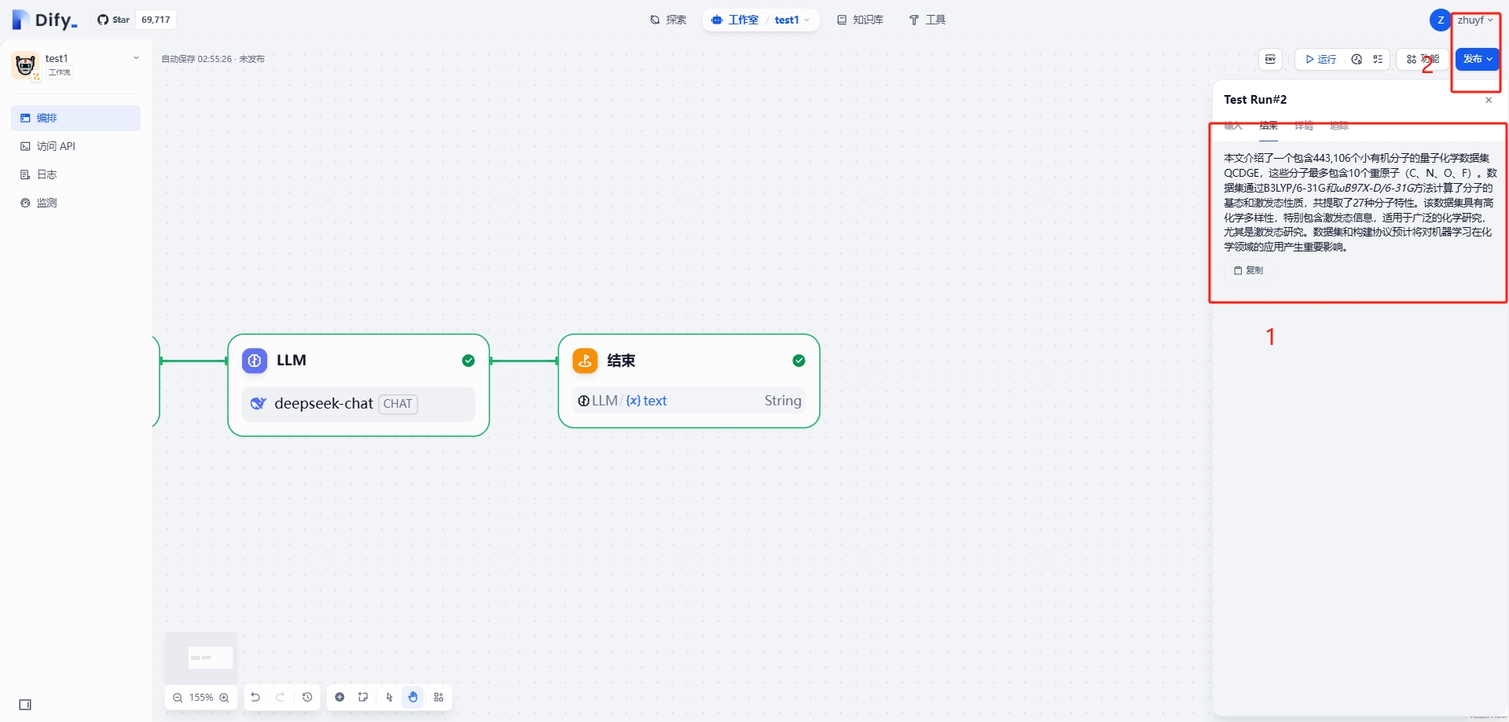1509x722 pixels.
Task: Switch to pointer selection mode
Action: click(389, 697)
